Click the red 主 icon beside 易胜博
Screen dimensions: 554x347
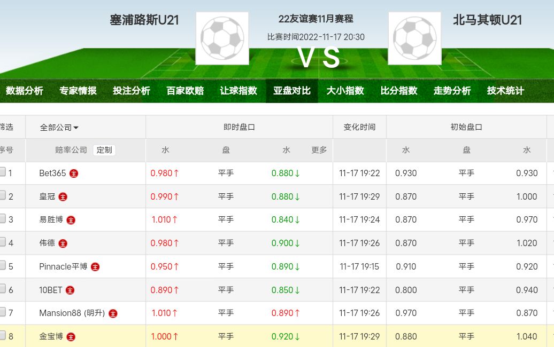pos(71,220)
